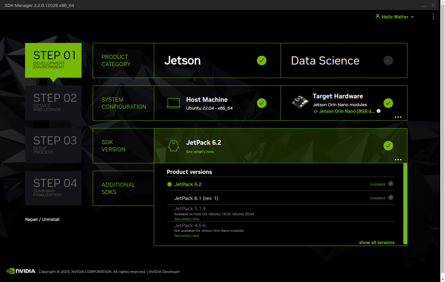The image size is (445, 282).
Task: Click the JetPack 4.6.6 version title
Action: point(190,226)
